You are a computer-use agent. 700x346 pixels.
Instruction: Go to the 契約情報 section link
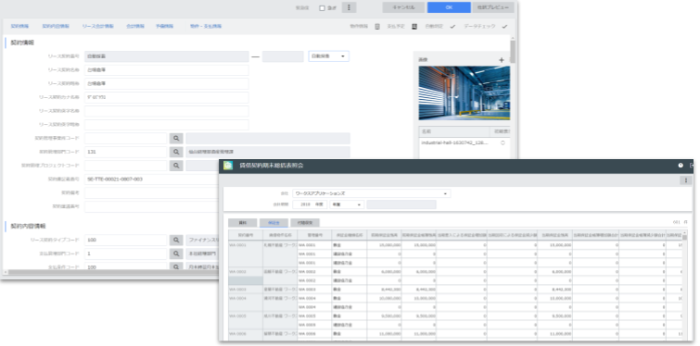pyautogui.click(x=20, y=26)
